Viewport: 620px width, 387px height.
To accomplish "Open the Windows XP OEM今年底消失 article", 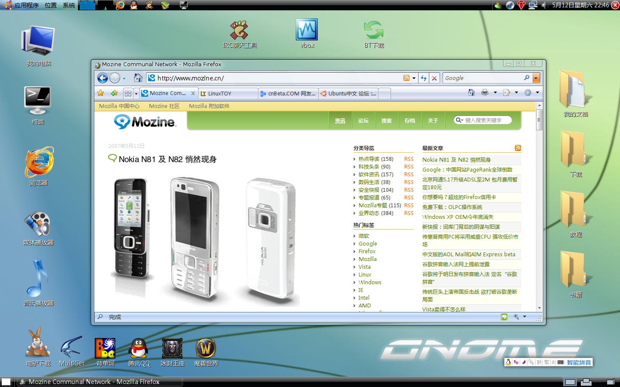I will point(458,217).
